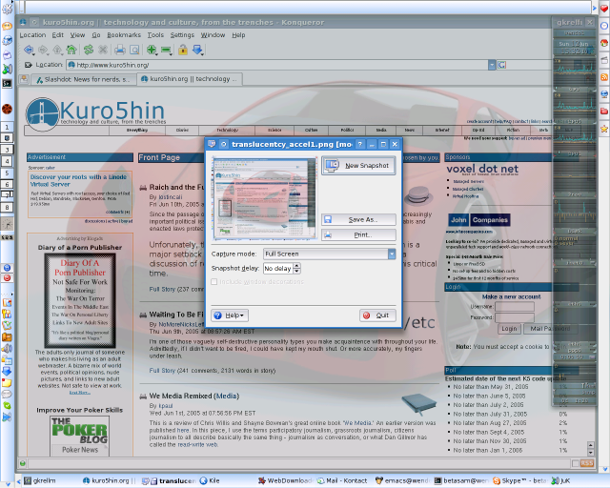Screen dimensions: 610x488
Task: Toggle the Include window decorations checkbox
Action: coord(213,281)
